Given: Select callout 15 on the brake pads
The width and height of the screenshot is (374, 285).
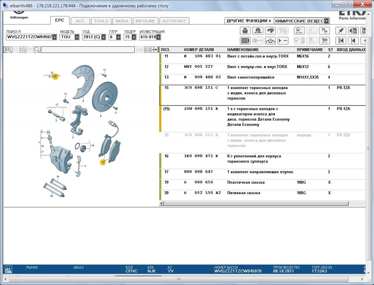Looking at the screenshot, I should tap(103, 162).
